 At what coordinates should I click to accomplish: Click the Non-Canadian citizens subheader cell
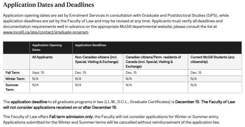click(x=98, y=62)
